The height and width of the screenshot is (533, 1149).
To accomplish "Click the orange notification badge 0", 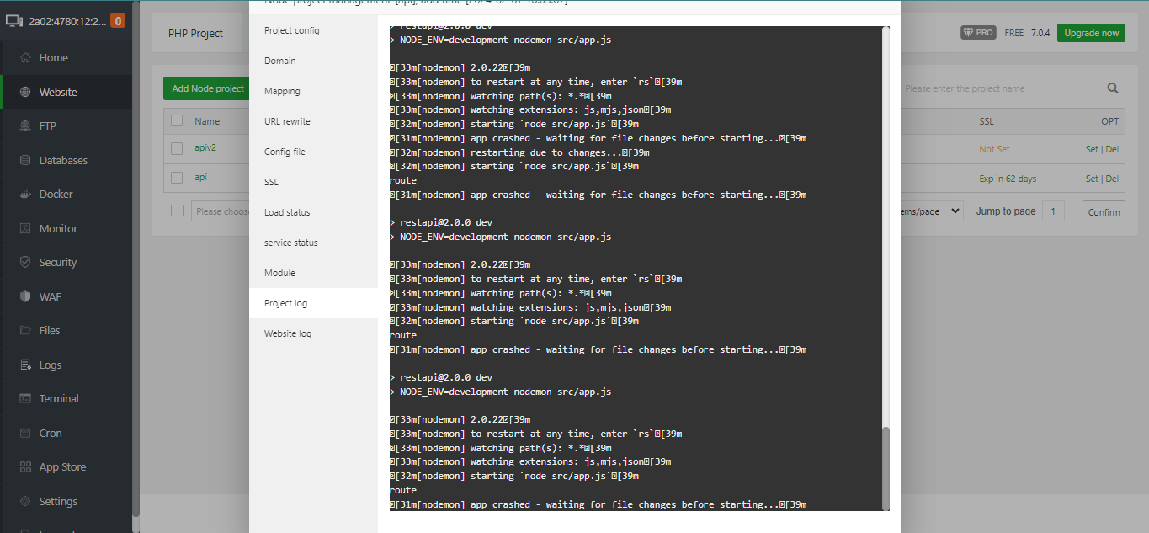I will click(118, 20).
